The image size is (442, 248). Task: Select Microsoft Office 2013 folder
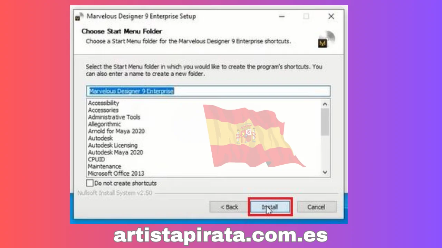tap(116, 173)
